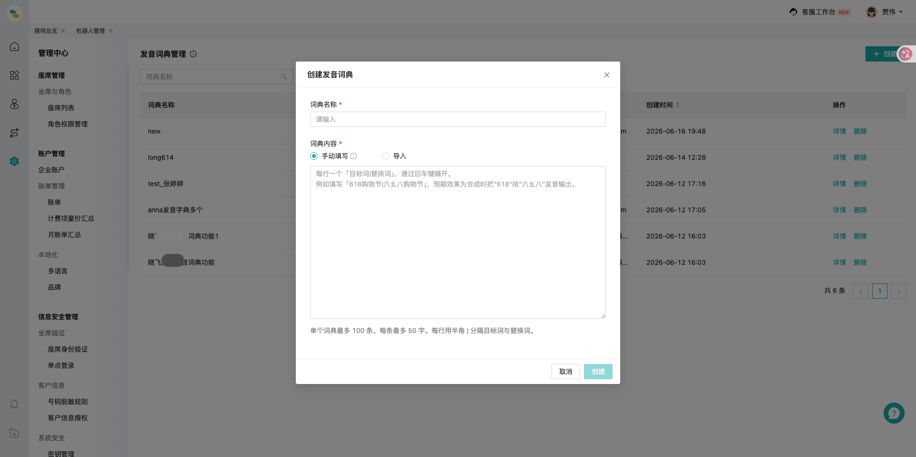Switch to the 接待总览 tab

tap(46, 31)
